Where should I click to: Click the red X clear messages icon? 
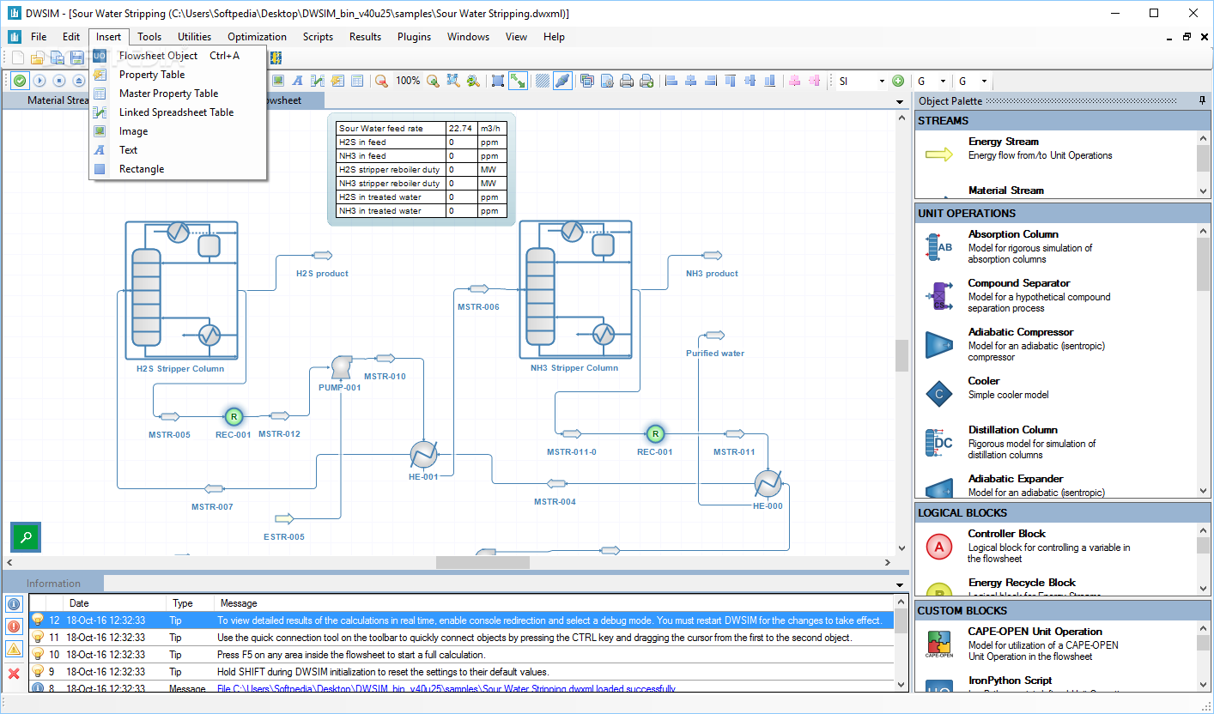coord(14,674)
